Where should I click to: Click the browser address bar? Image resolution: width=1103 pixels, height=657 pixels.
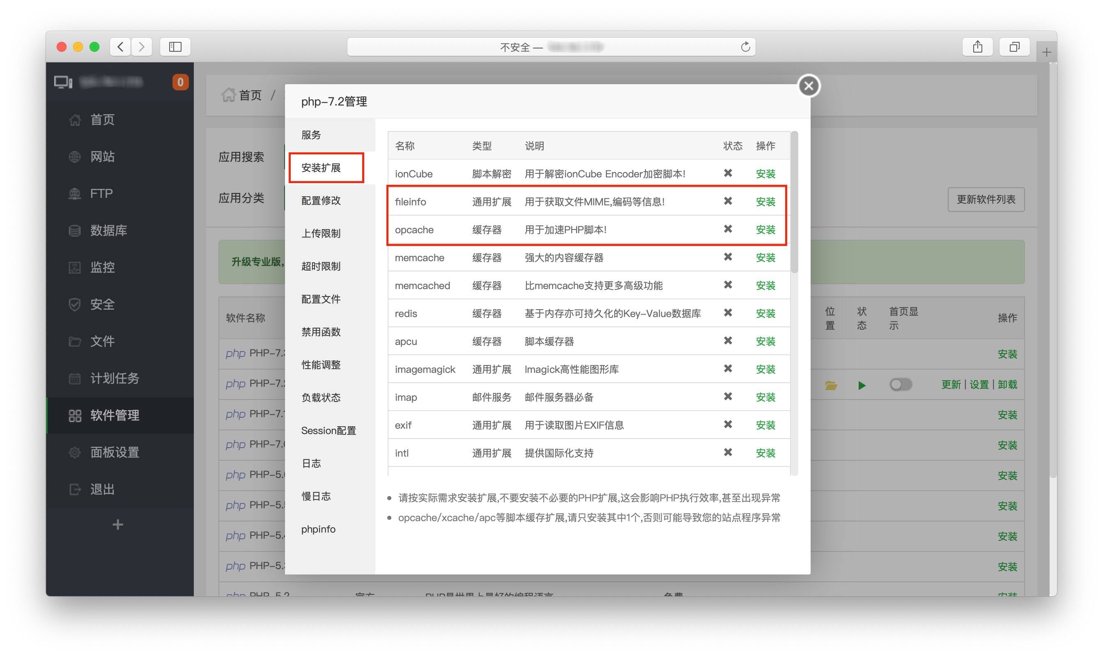click(551, 46)
